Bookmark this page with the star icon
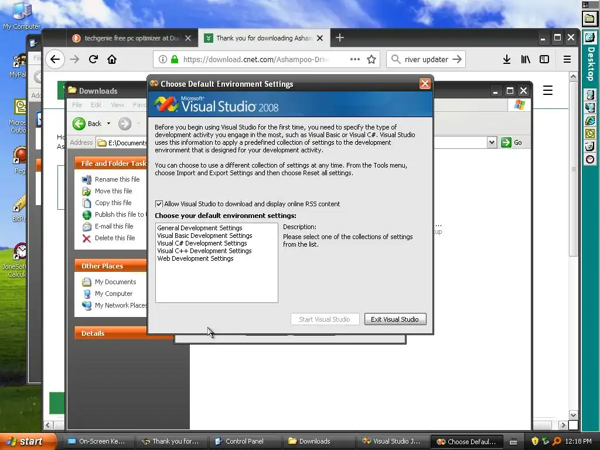600x450 pixels. [x=371, y=59]
